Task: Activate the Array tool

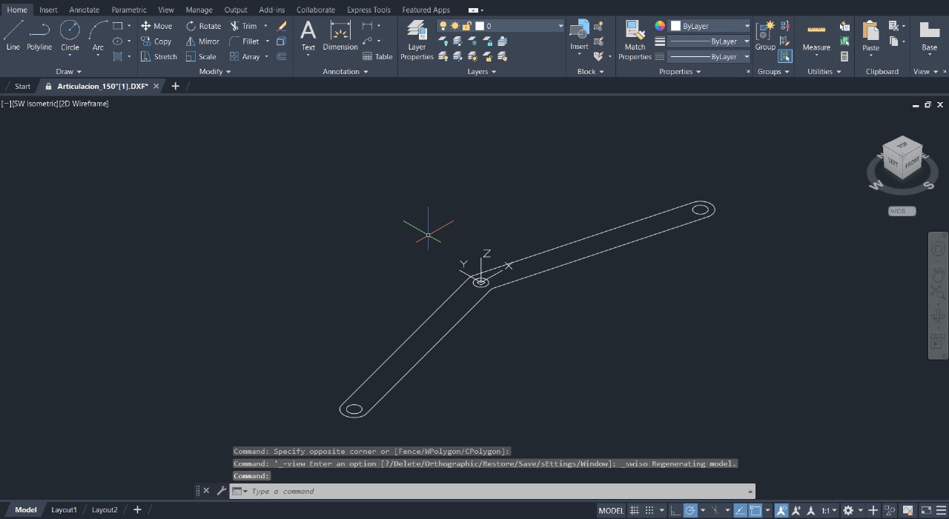Action: coord(244,56)
